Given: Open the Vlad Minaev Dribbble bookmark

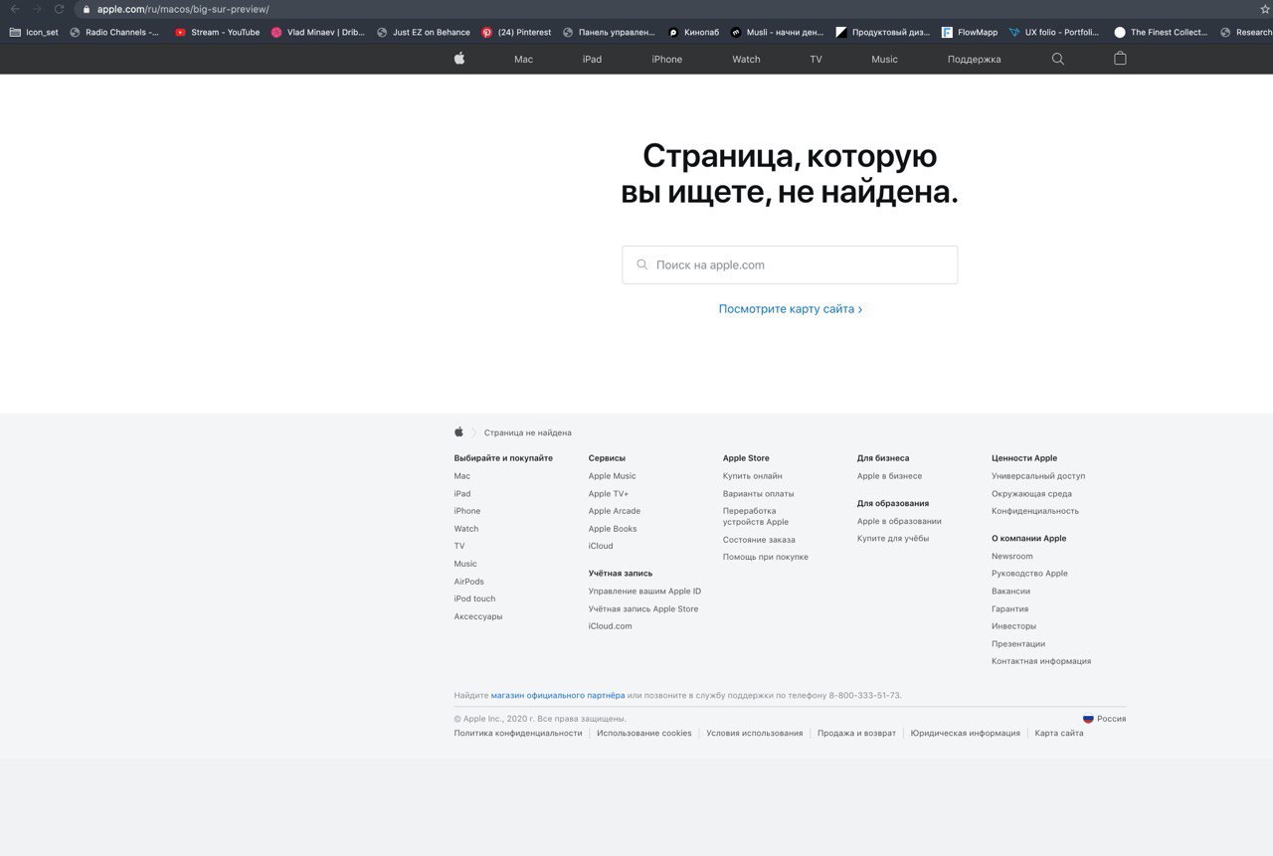Looking at the screenshot, I should [x=318, y=32].
